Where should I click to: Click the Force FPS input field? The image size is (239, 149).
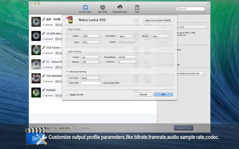coord(91,83)
